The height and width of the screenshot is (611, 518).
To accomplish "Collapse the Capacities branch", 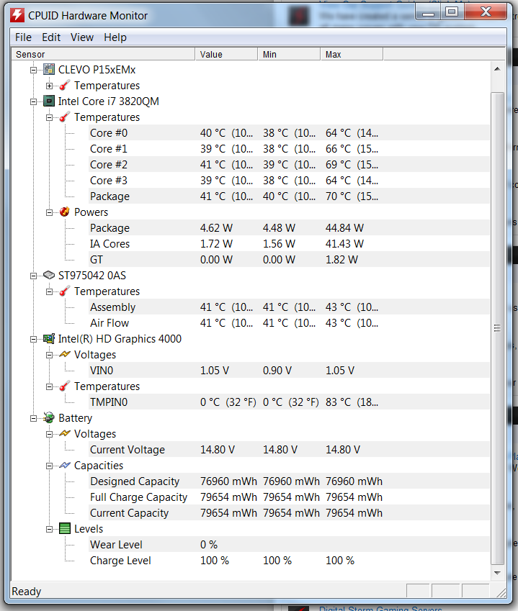I will [49, 466].
